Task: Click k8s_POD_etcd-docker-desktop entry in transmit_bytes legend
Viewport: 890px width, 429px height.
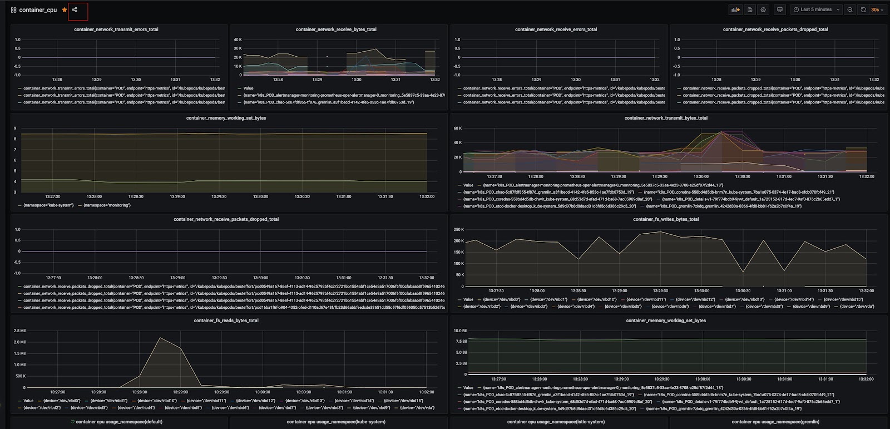Action: pyautogui.click(x=550, y=206)
